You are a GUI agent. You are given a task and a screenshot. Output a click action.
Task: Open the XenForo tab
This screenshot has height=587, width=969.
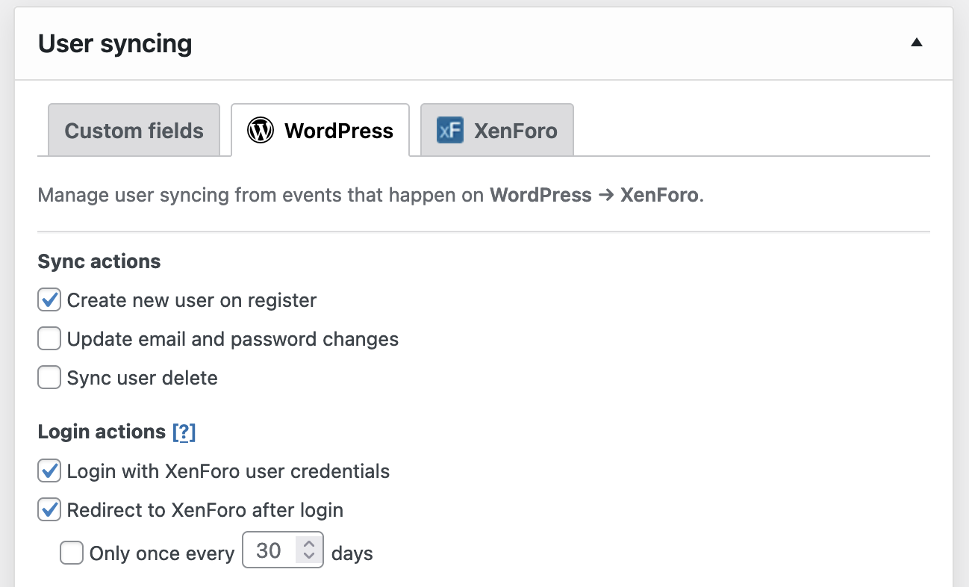(497, 130)
